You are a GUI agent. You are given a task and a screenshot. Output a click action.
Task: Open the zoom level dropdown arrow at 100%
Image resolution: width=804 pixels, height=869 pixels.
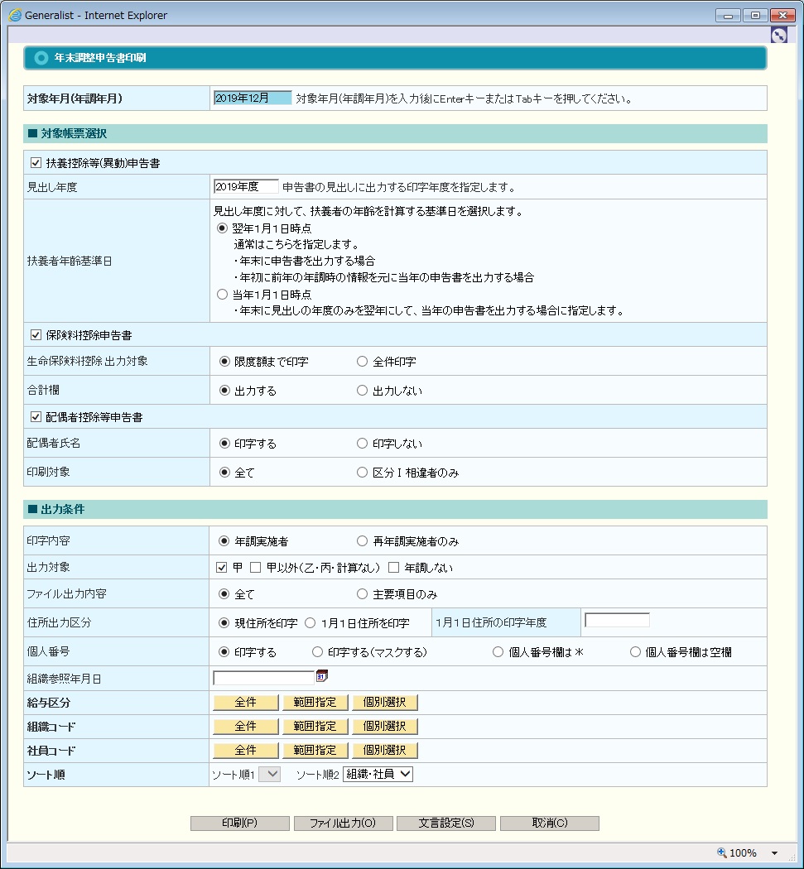(775, 853)
